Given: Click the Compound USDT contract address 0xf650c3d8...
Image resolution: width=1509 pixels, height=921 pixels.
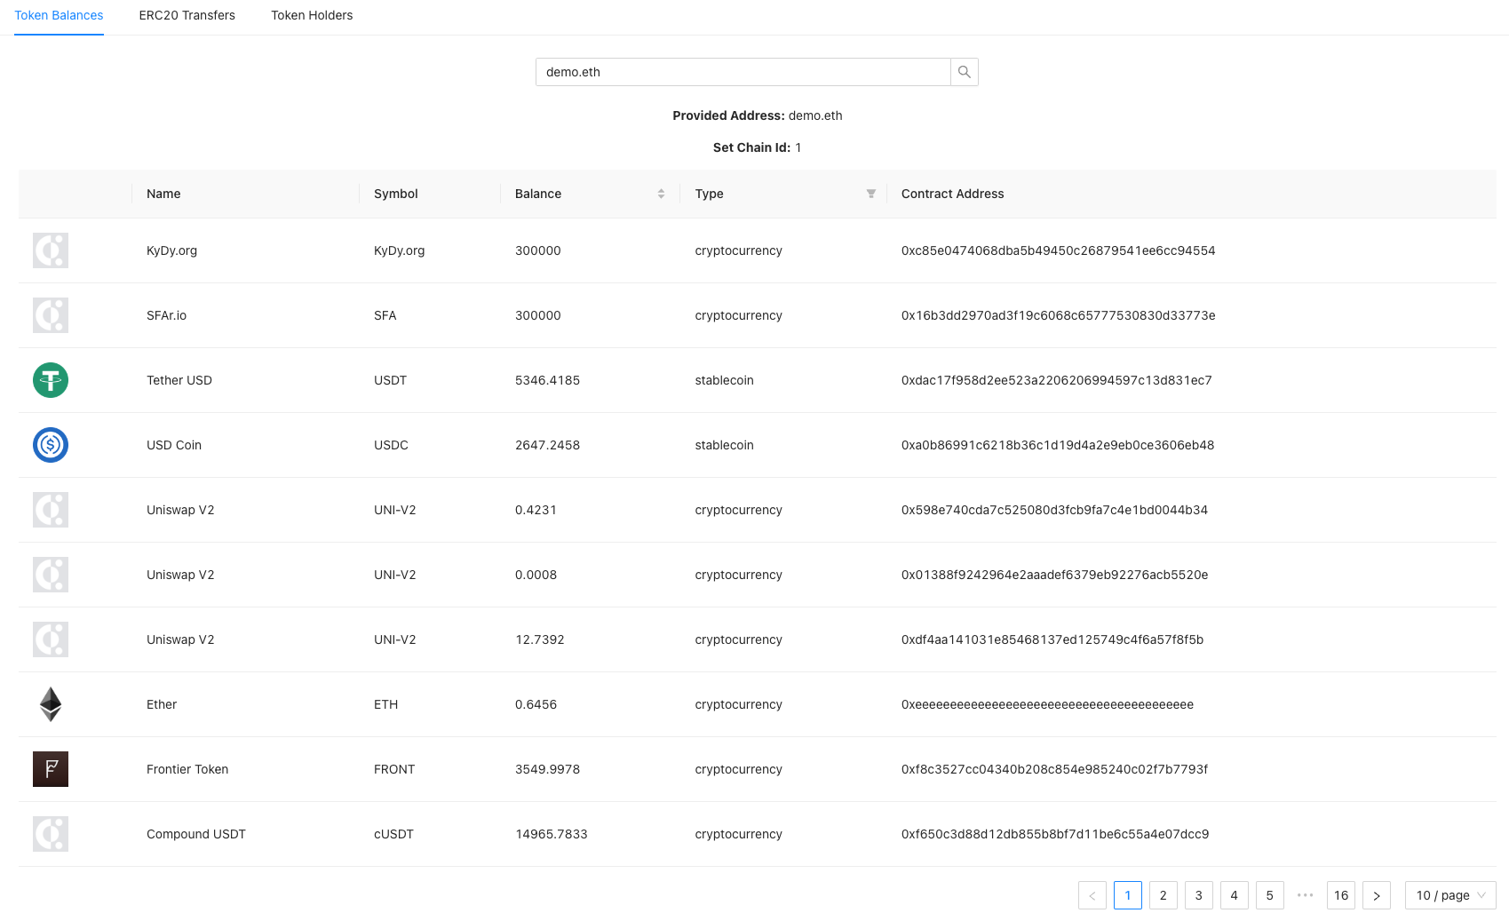Looking at the screenshot, I should pyautogui.click(x=1055, y=834).
